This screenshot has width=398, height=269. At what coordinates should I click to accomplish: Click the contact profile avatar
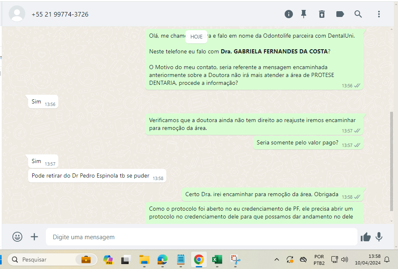point(17,14)
